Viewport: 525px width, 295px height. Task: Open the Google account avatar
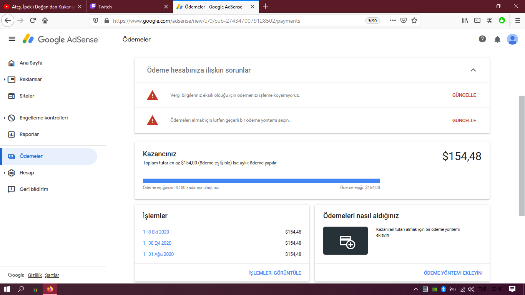(512, 39)
